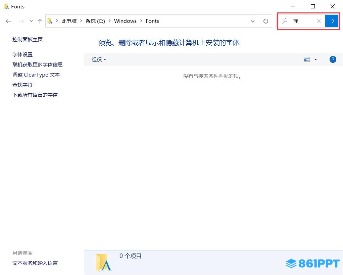Open view options dropdown arrow

click(x=315, y=59)
